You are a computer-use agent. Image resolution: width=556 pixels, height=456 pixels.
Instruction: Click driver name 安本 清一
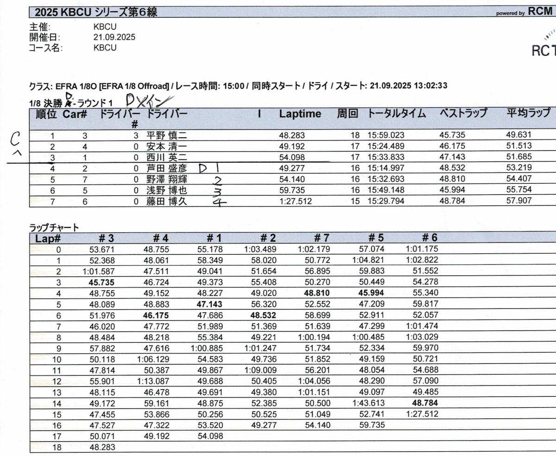[167, 147]
